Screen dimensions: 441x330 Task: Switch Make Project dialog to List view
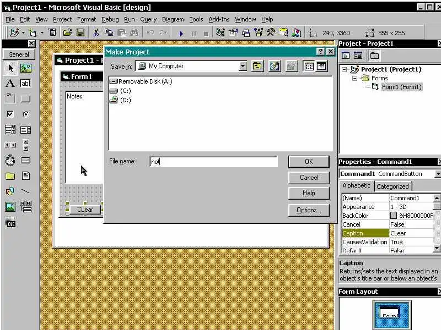(309, 66)
